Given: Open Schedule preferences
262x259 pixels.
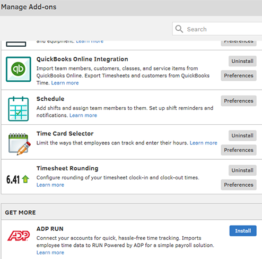Looking at the screenshot, I should (x=239, y=101).
